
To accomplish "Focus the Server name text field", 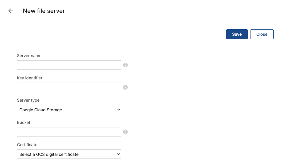I will (x=69, y=65).
